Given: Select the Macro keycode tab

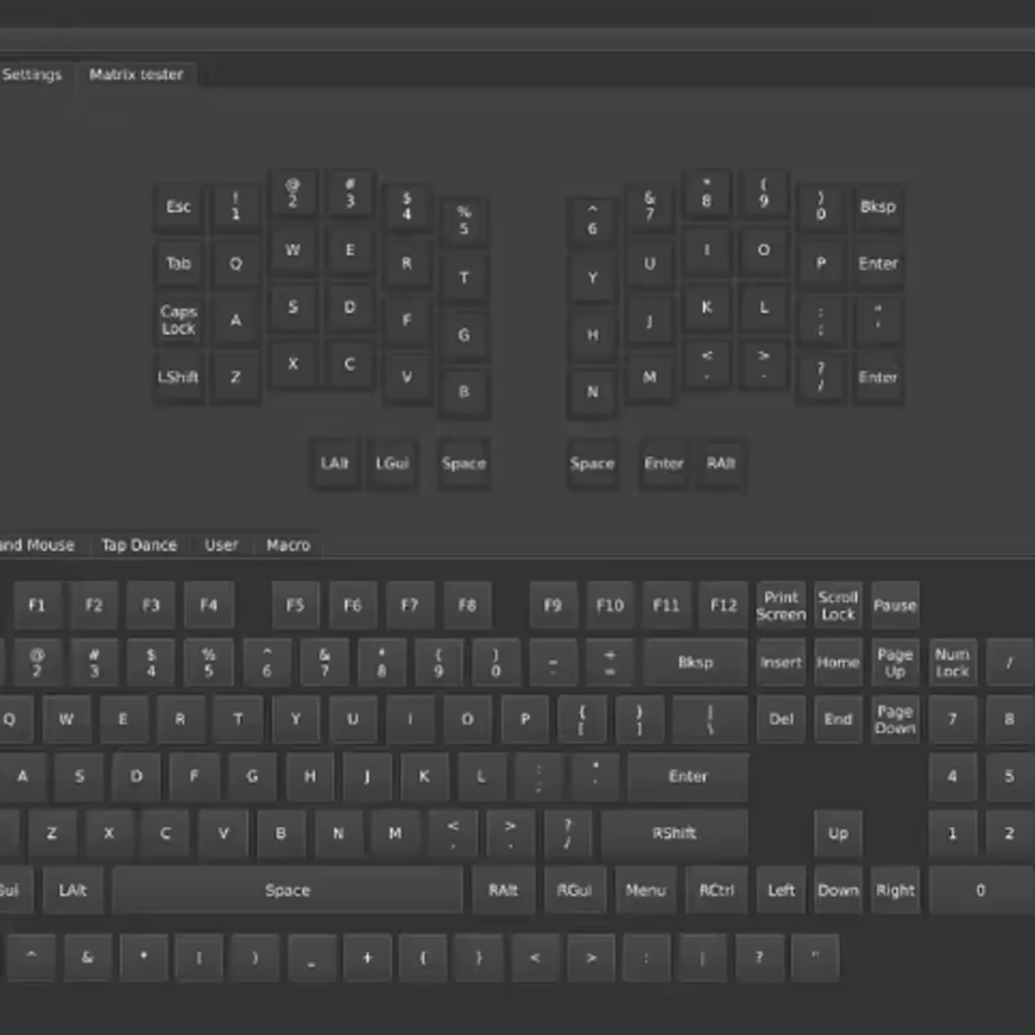Looking at the screenshot, I should pyautogui.click(x=288, y=545).
